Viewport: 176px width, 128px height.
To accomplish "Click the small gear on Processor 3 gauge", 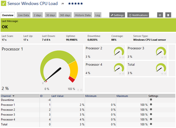I will click(165, 57).
